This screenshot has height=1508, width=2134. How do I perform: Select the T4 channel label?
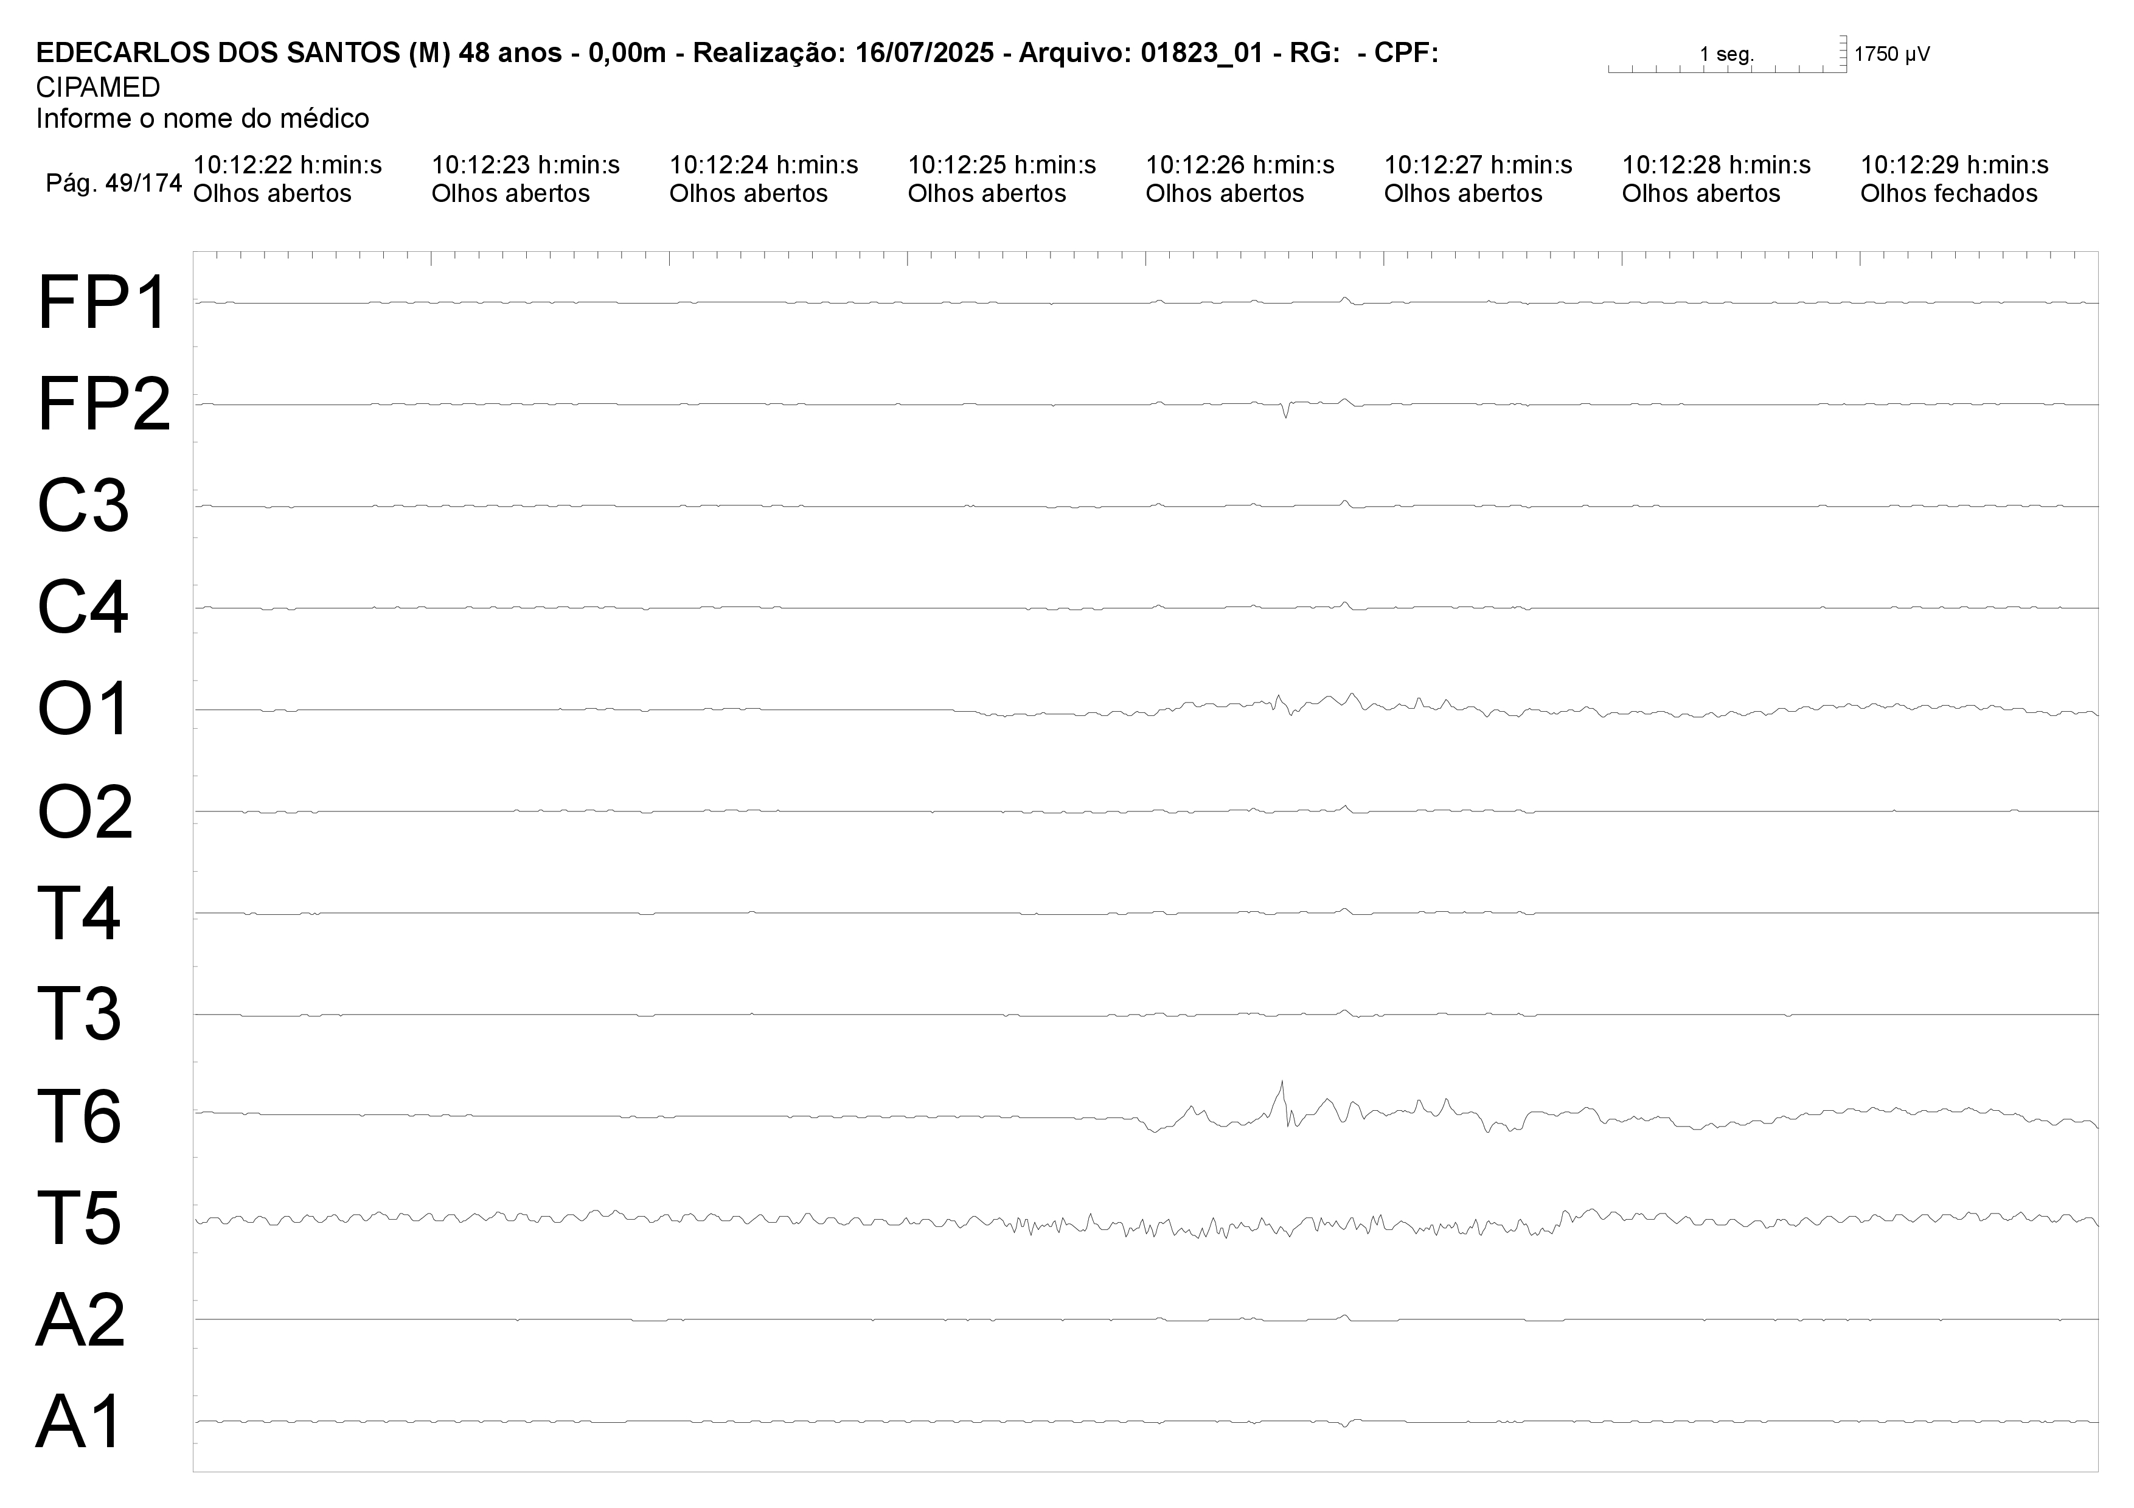79,913
